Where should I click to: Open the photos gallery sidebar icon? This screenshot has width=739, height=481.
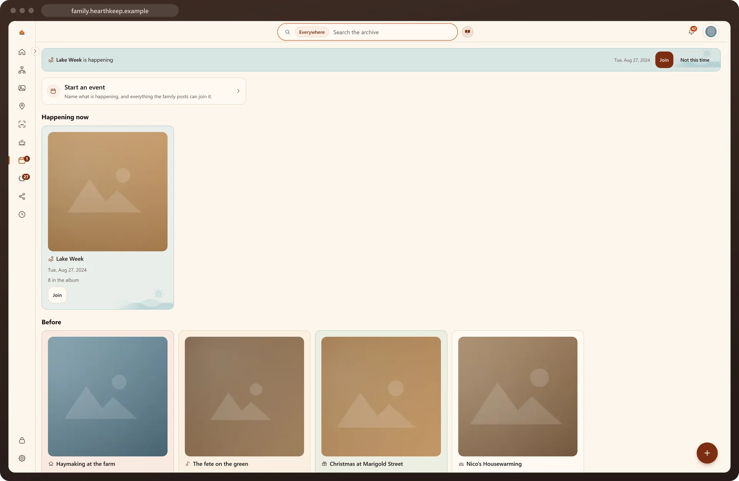[22, 88]
